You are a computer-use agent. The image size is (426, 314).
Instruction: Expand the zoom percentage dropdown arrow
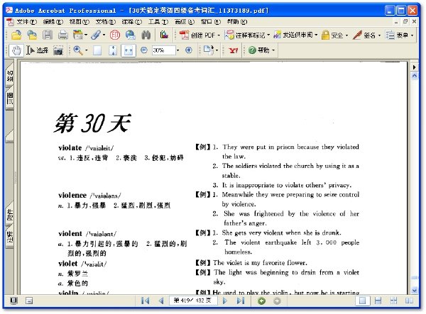178,50
